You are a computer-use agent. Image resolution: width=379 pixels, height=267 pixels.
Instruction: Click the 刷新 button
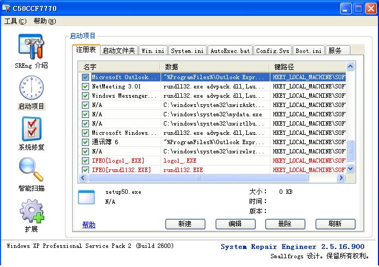[x=335, y=224]
